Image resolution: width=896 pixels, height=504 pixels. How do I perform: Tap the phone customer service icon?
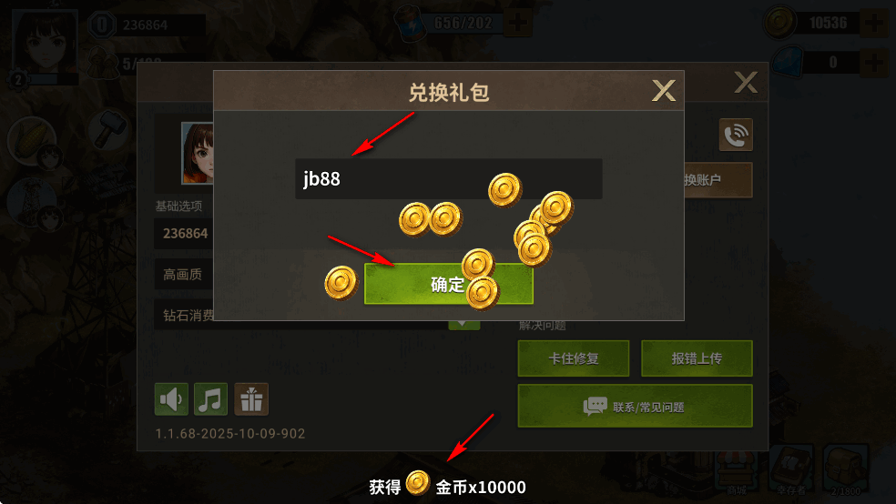pos(736,135)
